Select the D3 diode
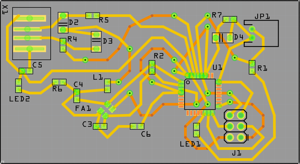Image resolution: width=300 pixels, height=164 pixels. pyautogui.click(x=97, y=41)
